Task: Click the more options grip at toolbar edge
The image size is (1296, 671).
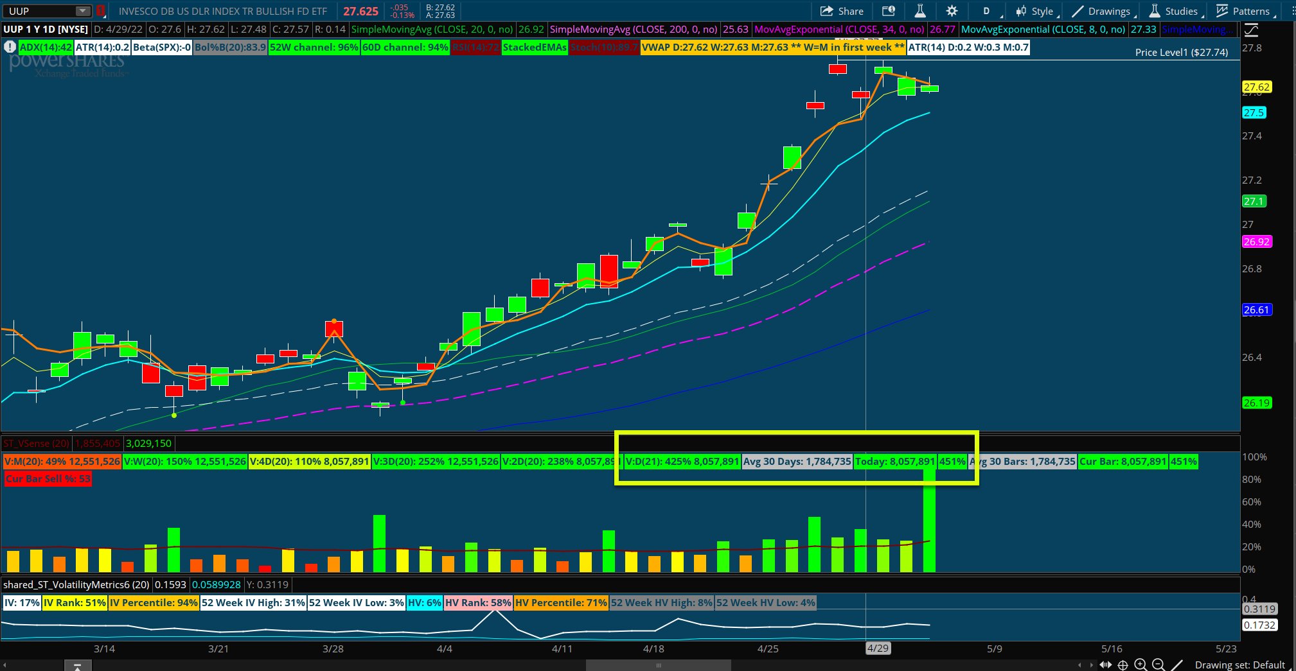Action: click(1292, 11)
